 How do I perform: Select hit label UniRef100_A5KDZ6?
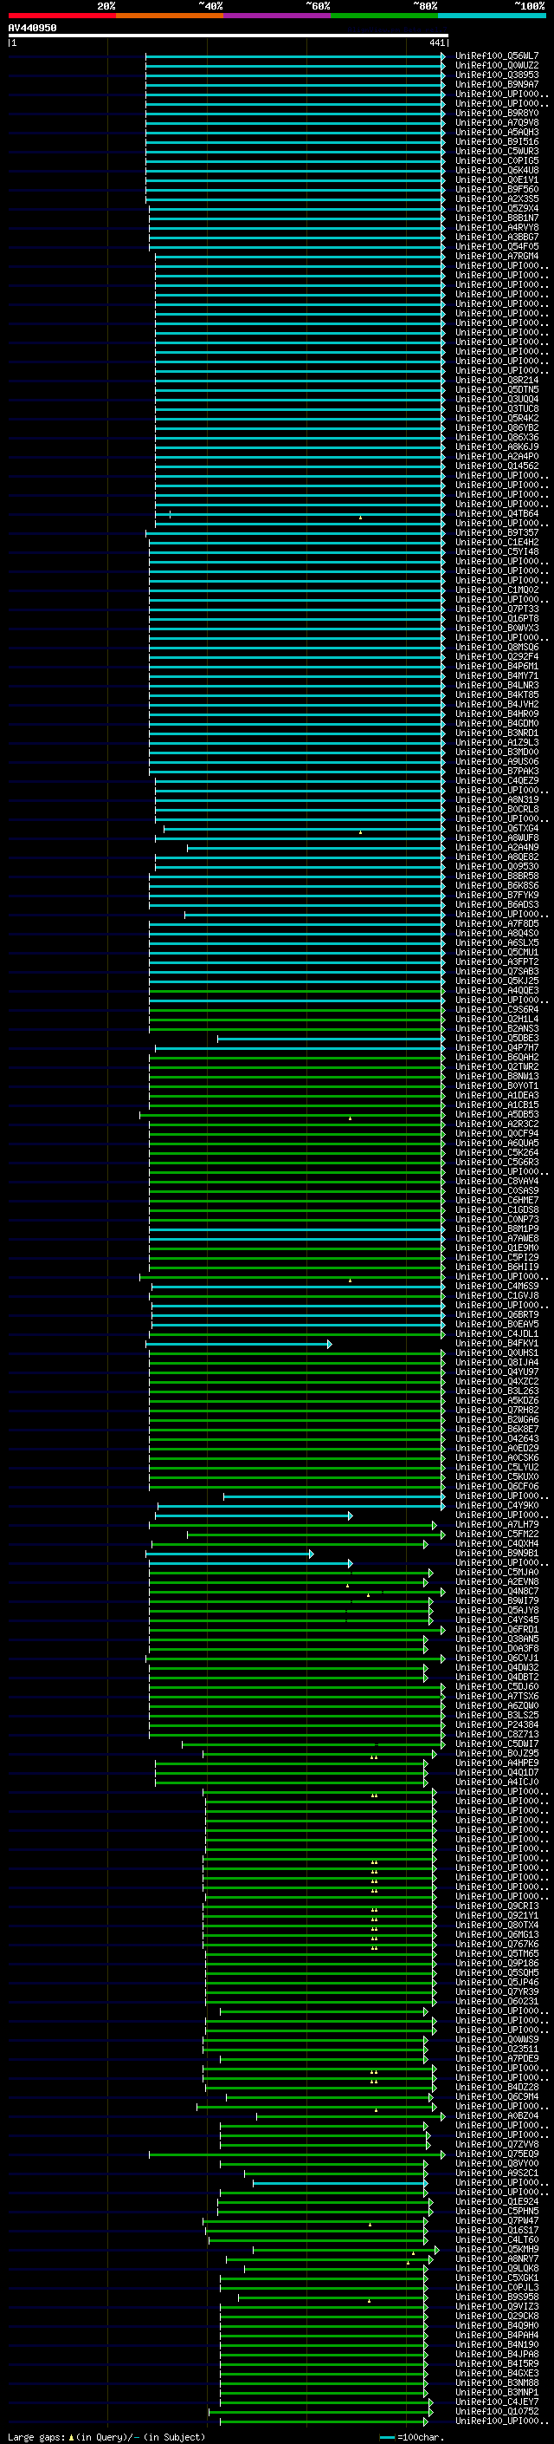(497, 1400)
